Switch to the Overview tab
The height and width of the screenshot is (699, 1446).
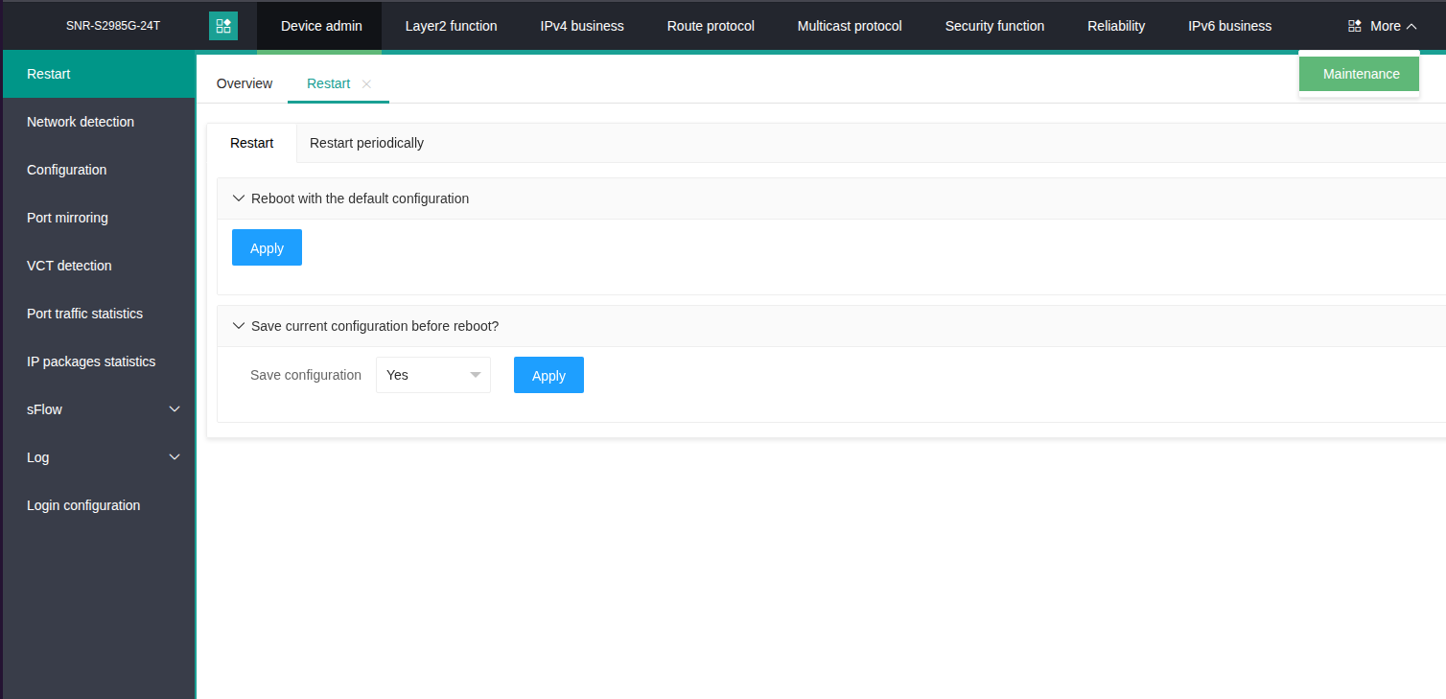pos(245,83)
